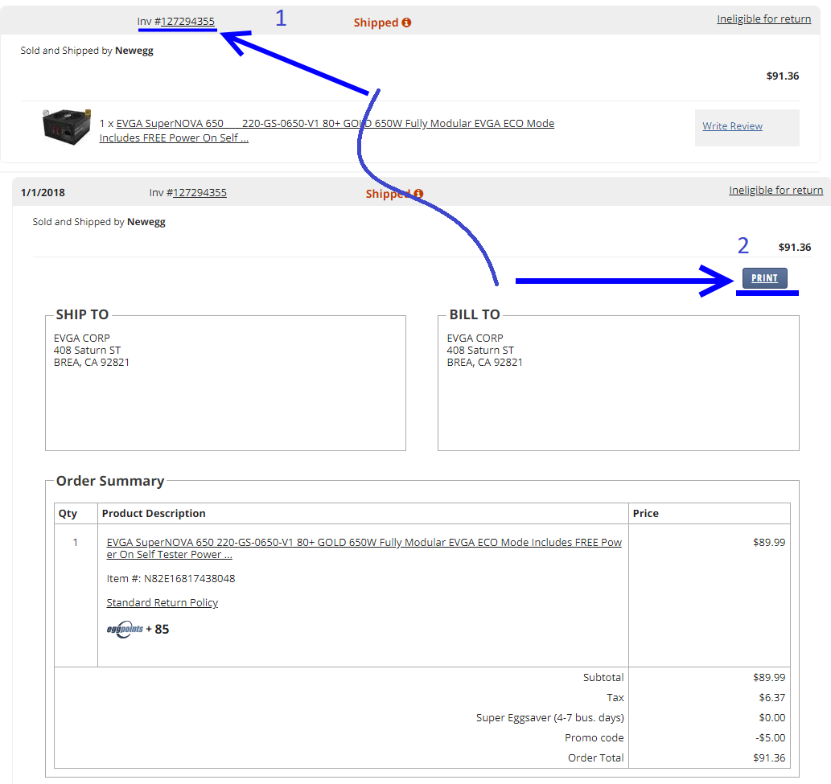Select the item number N82E16817438048 text
This screenshot has height=784, width=831.
tap(189, 578)
